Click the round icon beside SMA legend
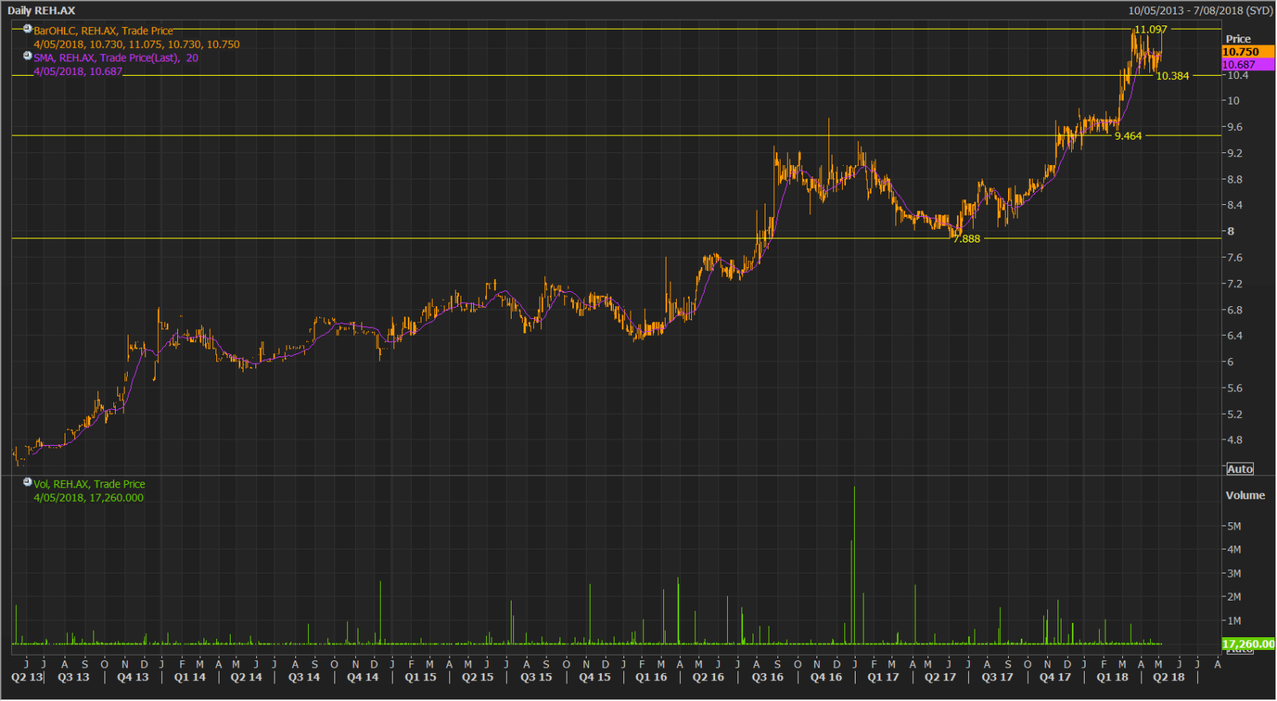 click(27, 56)
